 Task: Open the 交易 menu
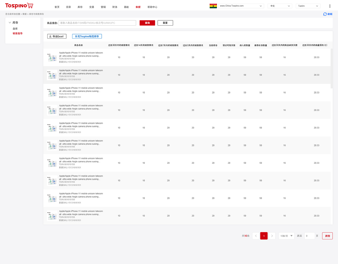(92, 7)
